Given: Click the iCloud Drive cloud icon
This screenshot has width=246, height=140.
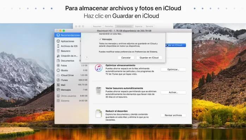Looking at the screenshot, I should click(x=58, y=75).
